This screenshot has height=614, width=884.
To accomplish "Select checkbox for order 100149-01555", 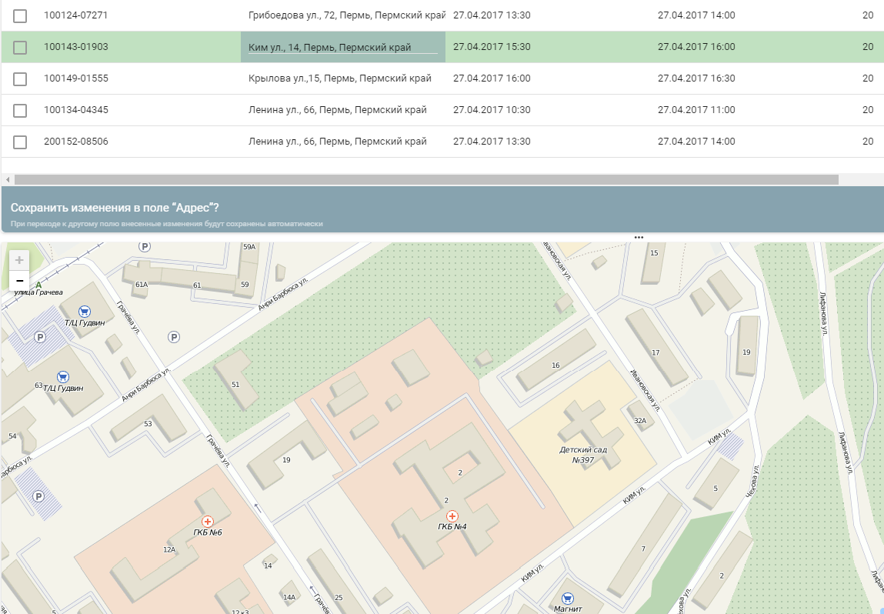I will click(20, 78).
